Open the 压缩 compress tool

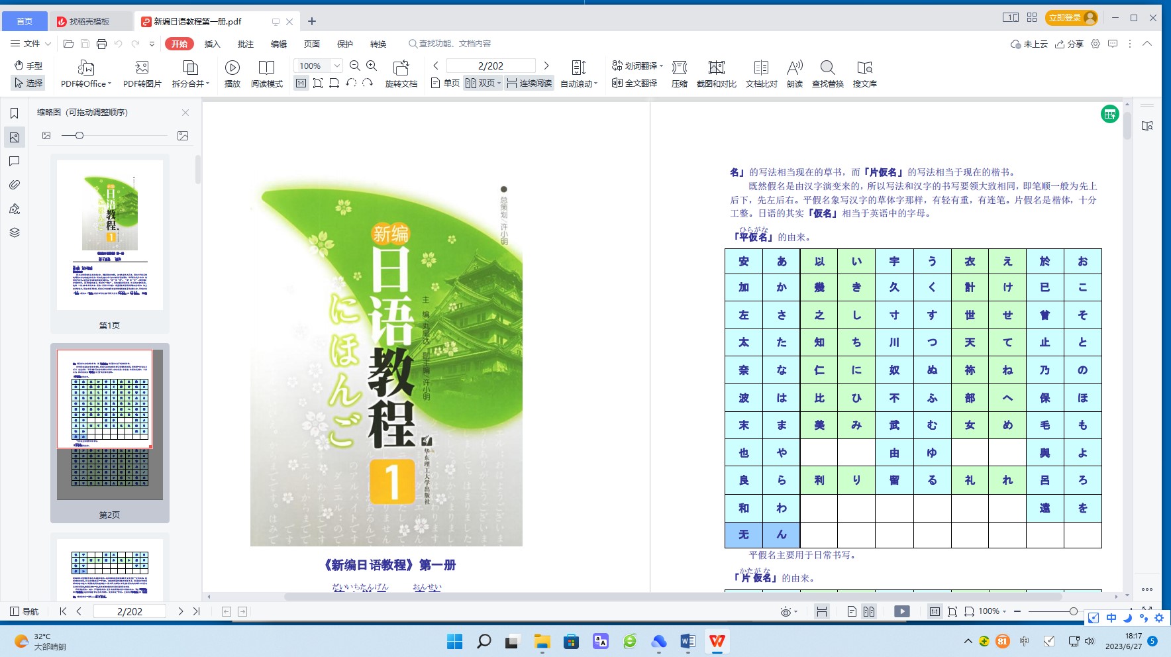679,74
